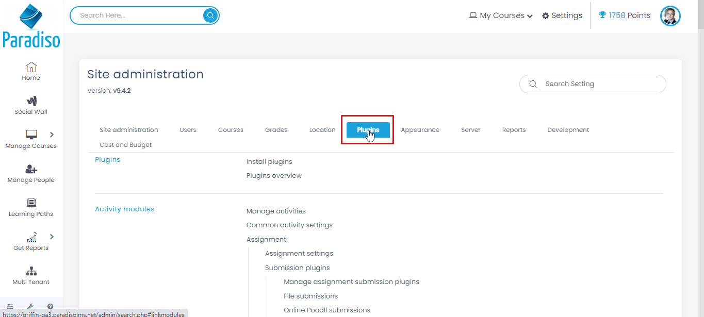Open the Cost and Budget tab
Screen dimensions: 704x317
pos(125,145)
